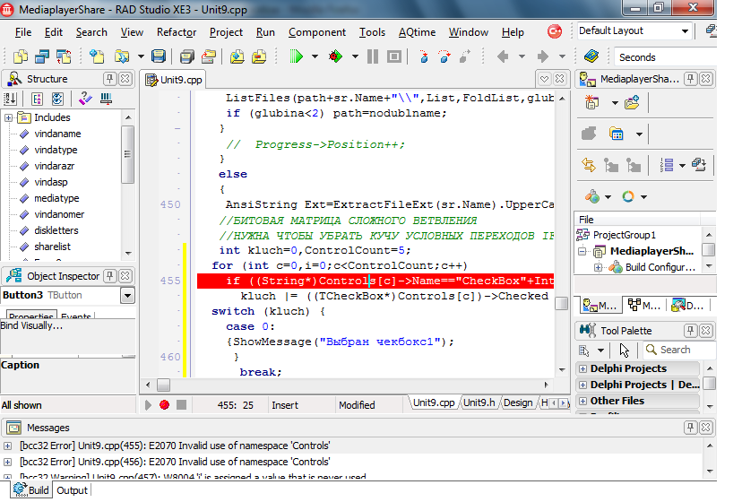This screenshot has height=502, width=742.
Task: Pin the Structure panel
Action: (109, 78)
